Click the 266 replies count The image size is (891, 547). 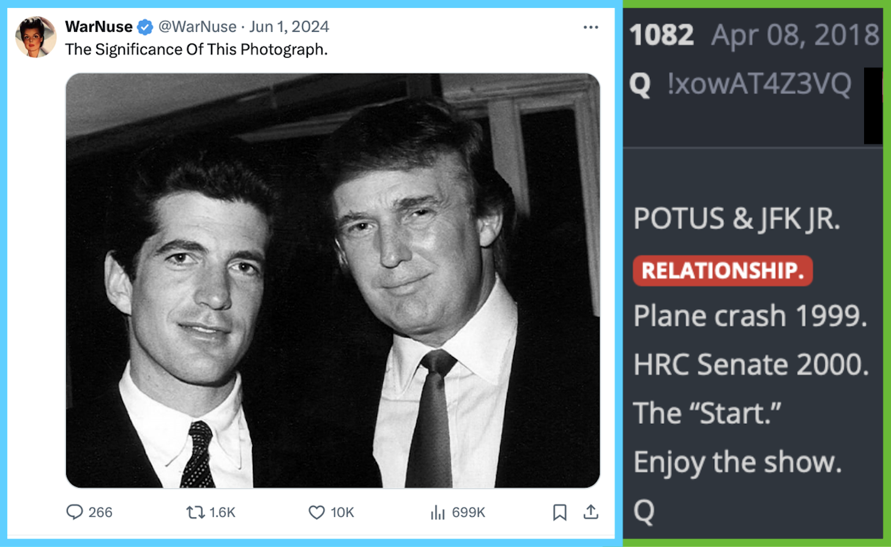click(100, 512)
